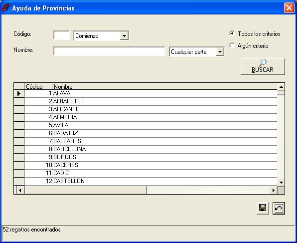Select the BADAJOZ row

[146, 133]
